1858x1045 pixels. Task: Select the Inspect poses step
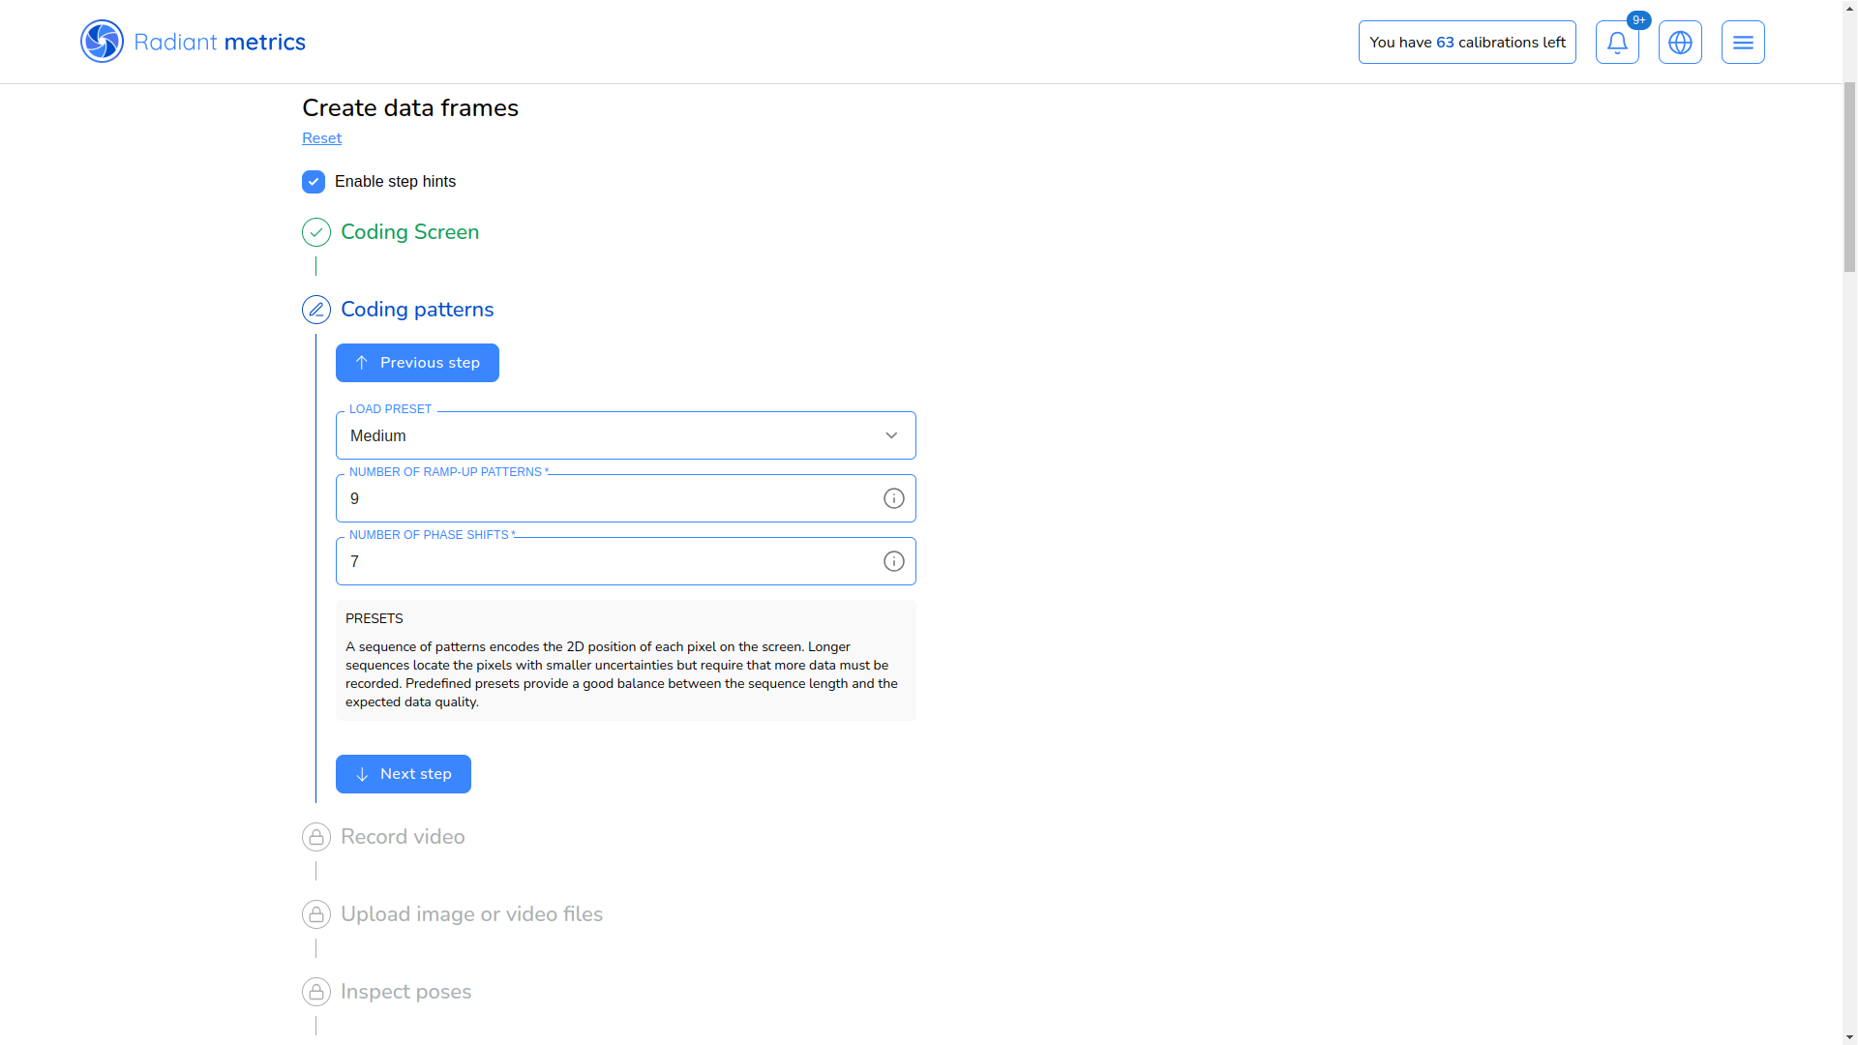(x=405, y=992)
